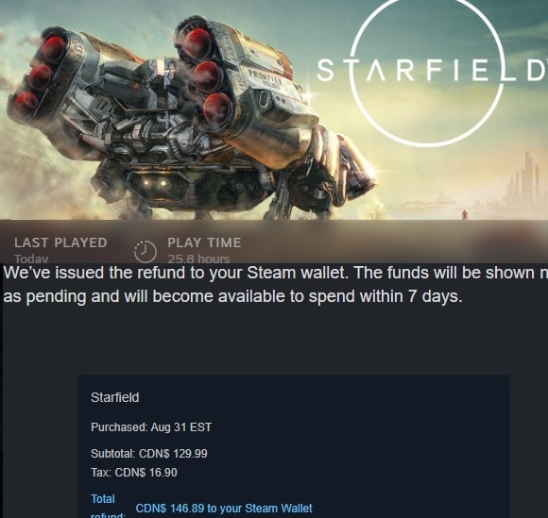
Task: Click the Today last played value
Action: pyautogui.click(x=31, y=259)
